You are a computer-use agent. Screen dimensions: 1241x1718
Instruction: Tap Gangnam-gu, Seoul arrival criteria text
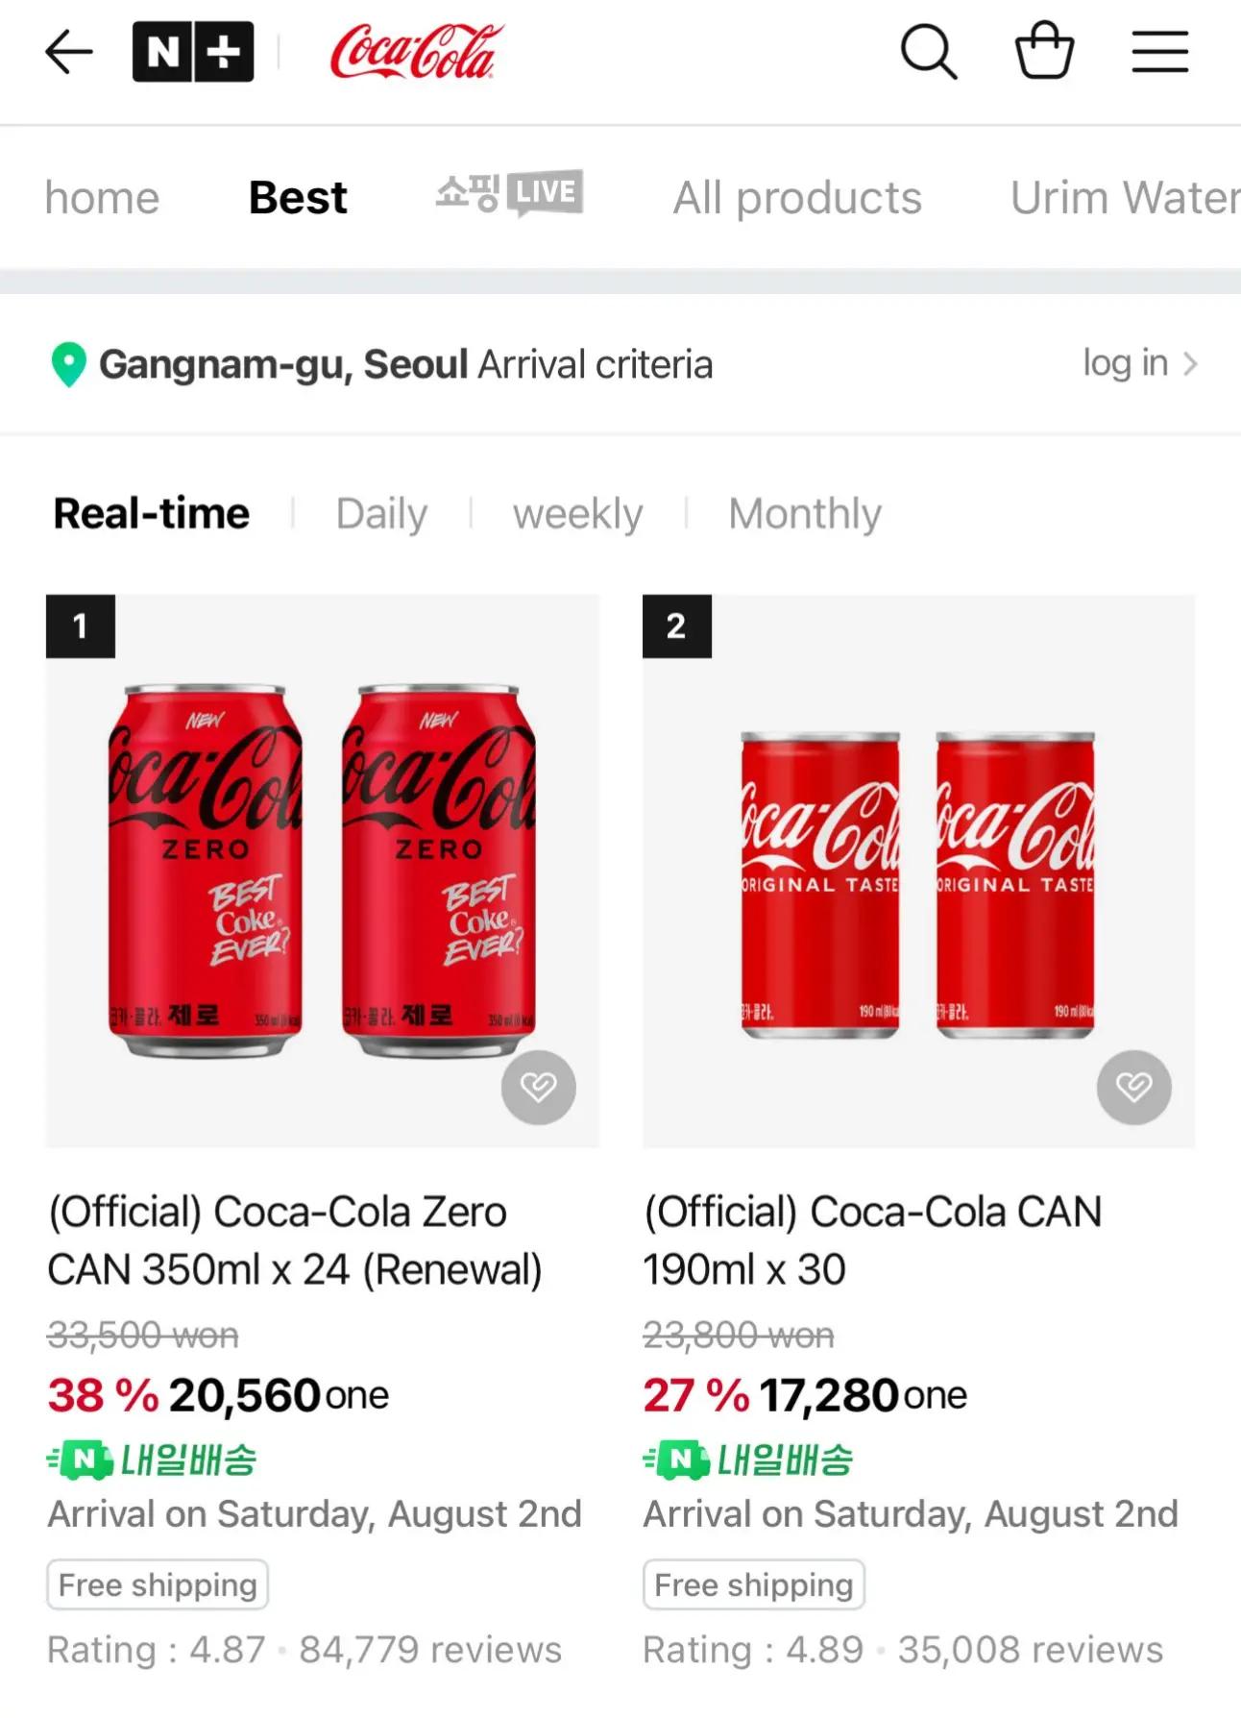405,365
